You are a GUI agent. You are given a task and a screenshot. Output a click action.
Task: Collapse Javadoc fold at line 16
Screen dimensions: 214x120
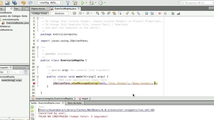[38, 67]
